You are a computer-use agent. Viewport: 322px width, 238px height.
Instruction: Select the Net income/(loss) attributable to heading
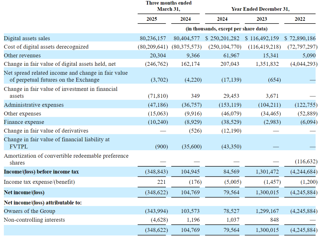43,203
